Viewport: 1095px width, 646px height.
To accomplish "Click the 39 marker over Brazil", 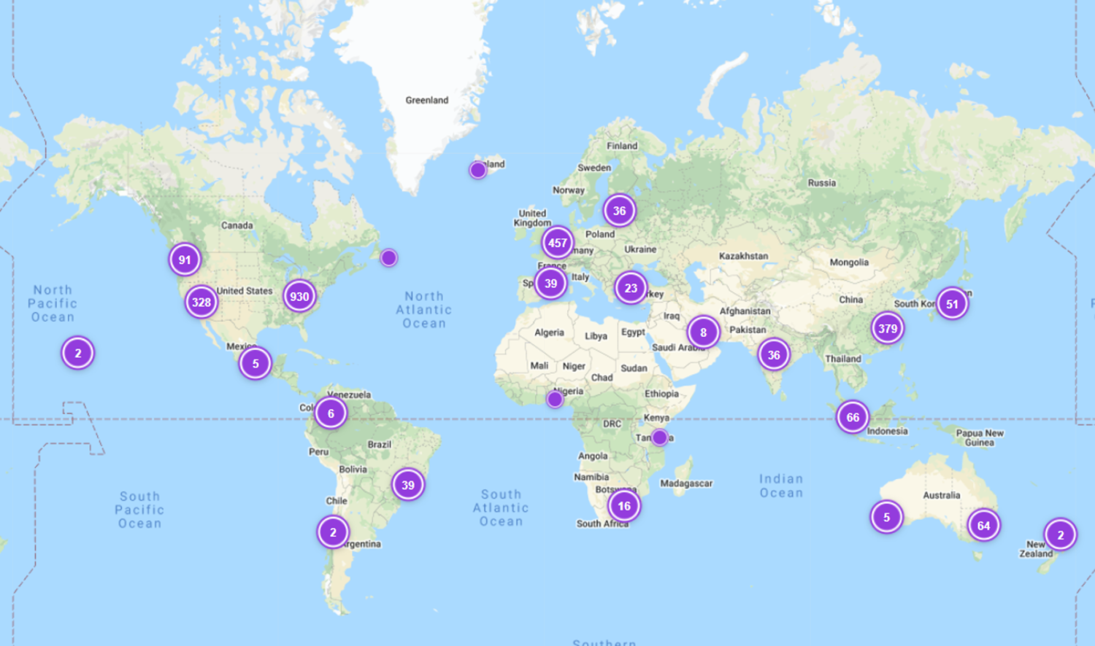I will [408, 484].
